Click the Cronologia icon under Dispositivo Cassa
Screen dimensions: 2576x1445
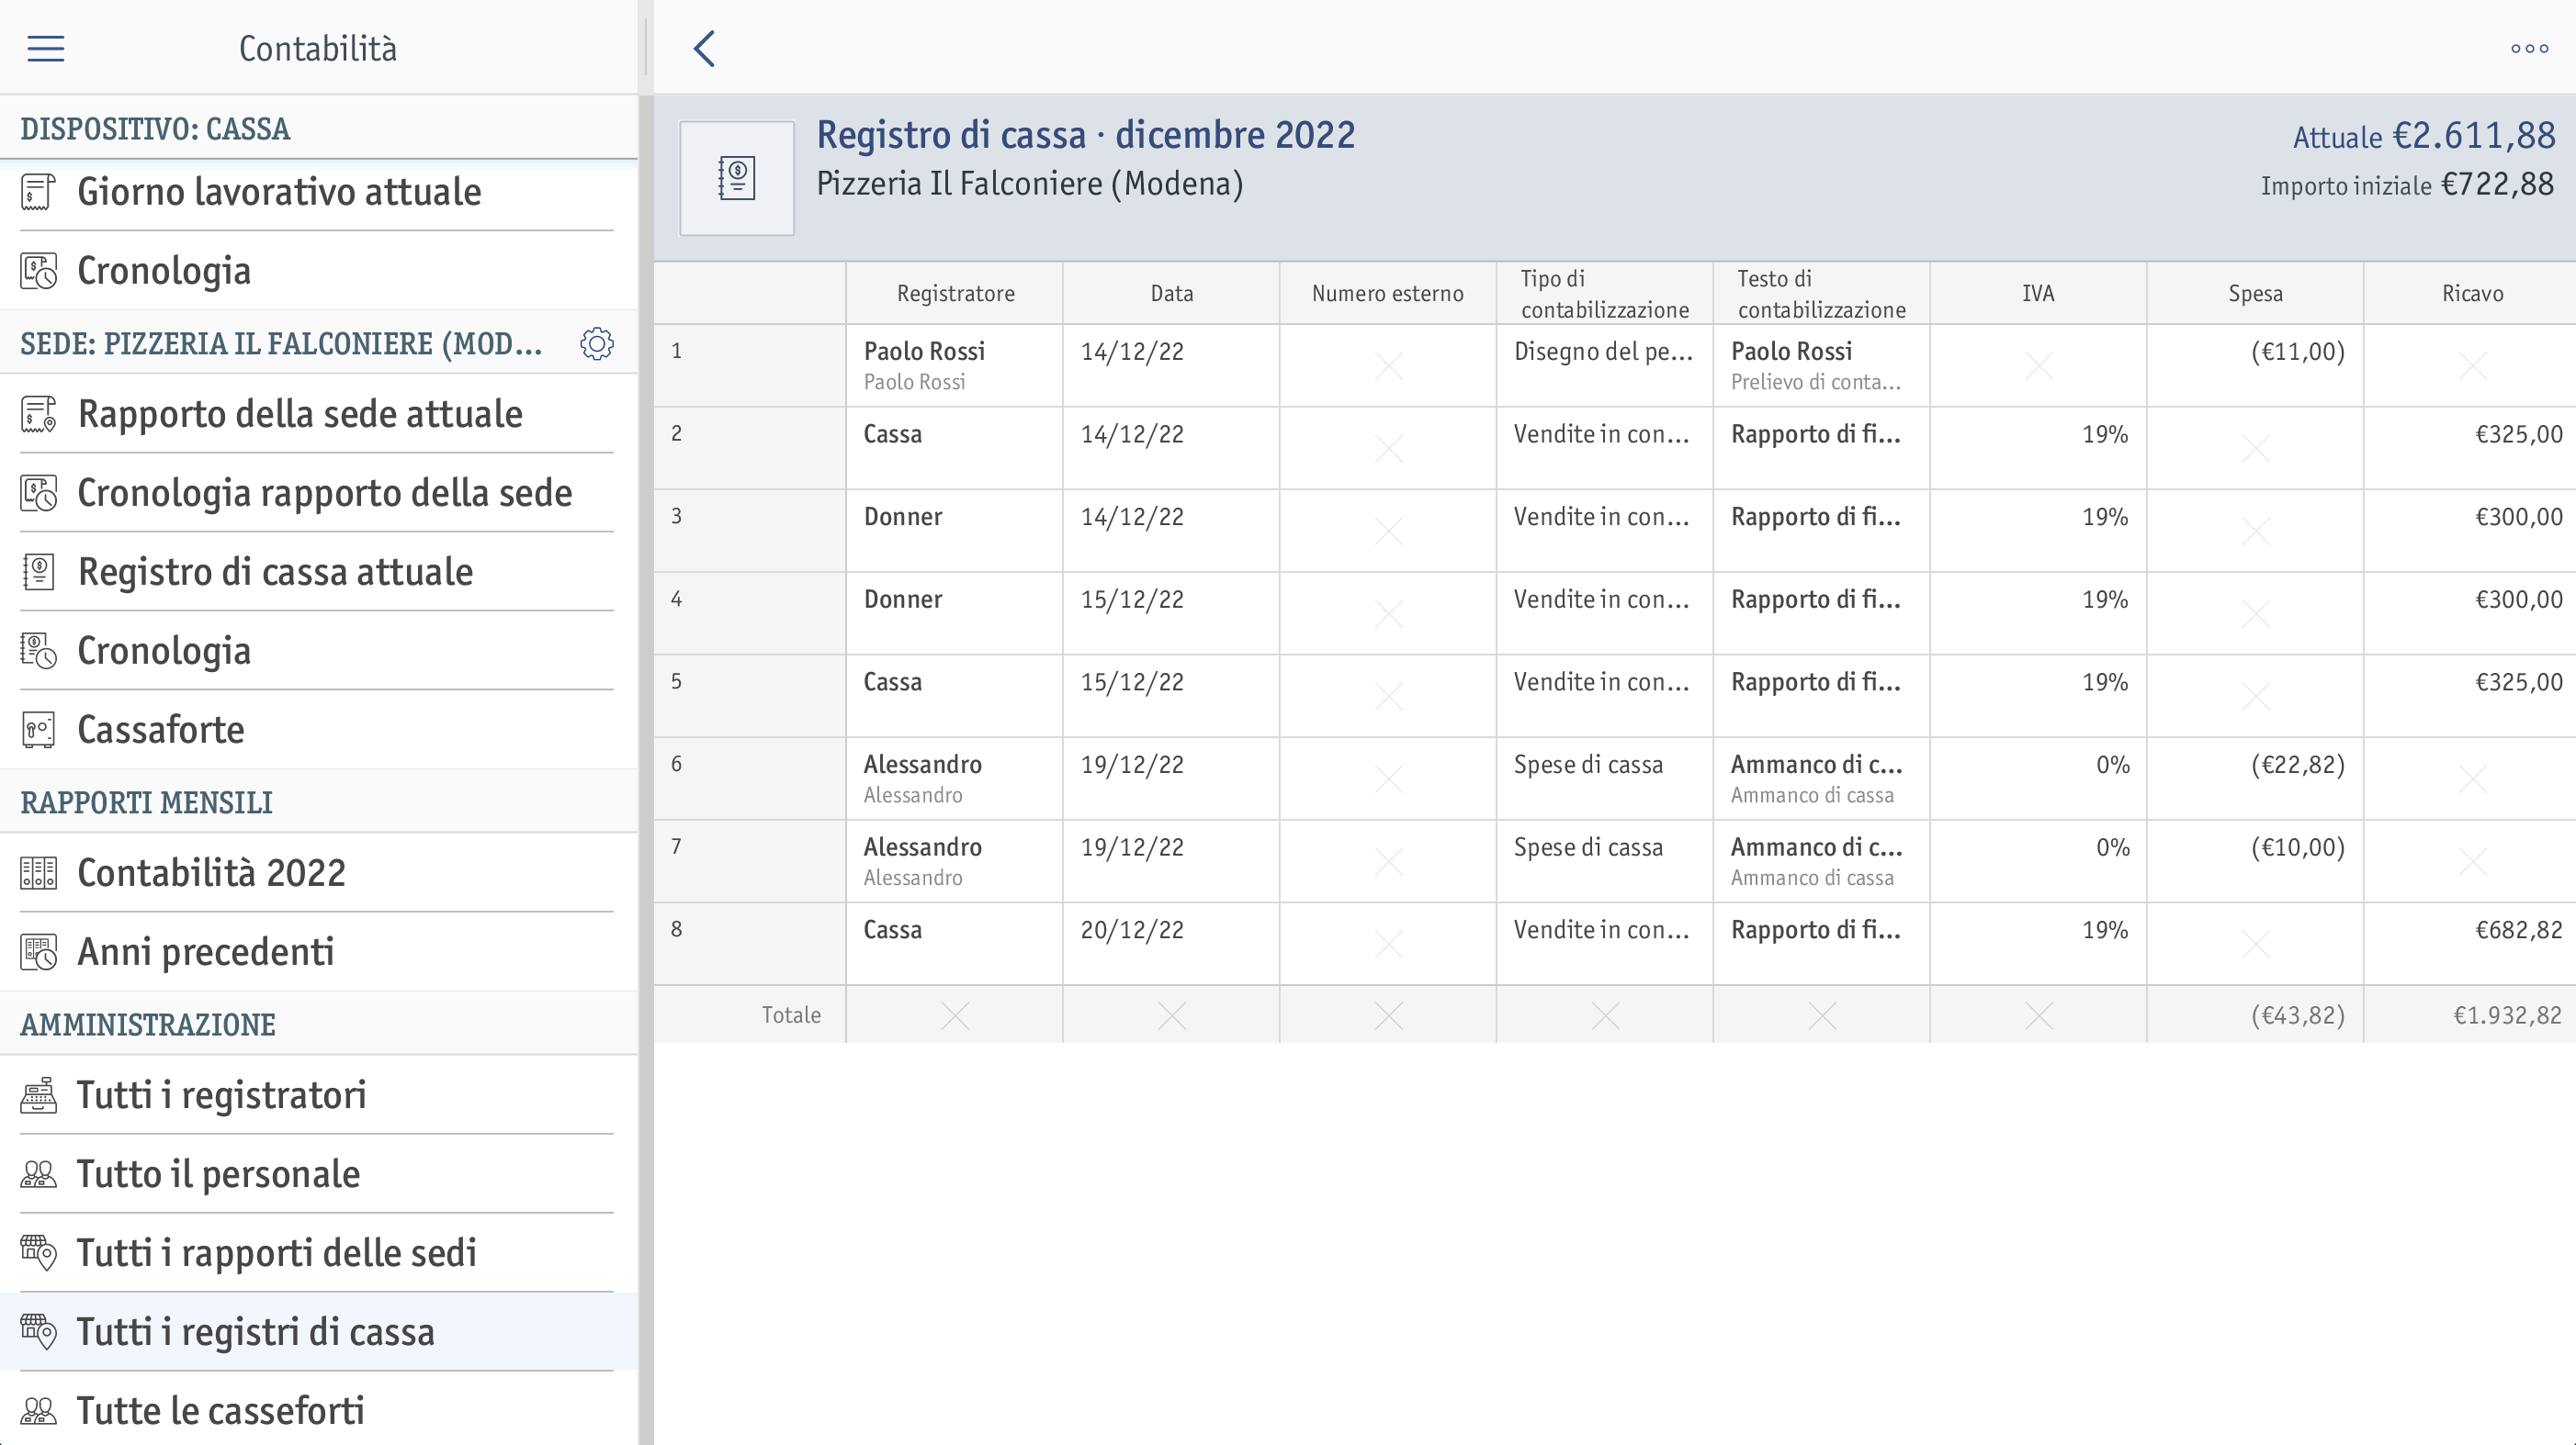pos(39,271)
